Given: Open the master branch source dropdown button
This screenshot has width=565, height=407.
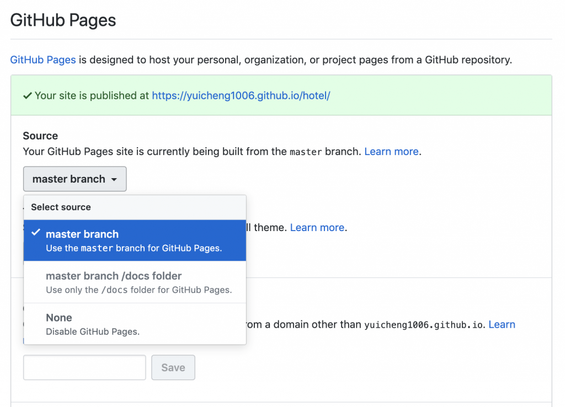Looking at the screenshot, I should click(74, 179).
